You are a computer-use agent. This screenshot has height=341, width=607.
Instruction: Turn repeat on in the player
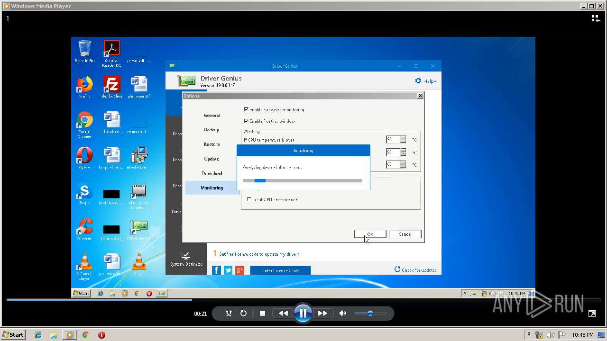(x=243, y=313)
